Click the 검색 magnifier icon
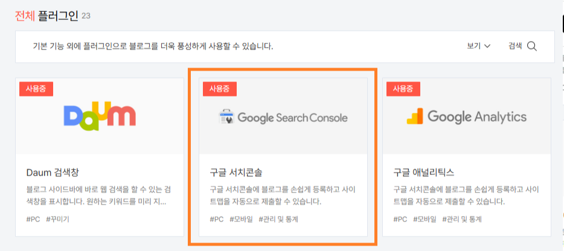This screenshot has width=564, height=251. (532, 46)
